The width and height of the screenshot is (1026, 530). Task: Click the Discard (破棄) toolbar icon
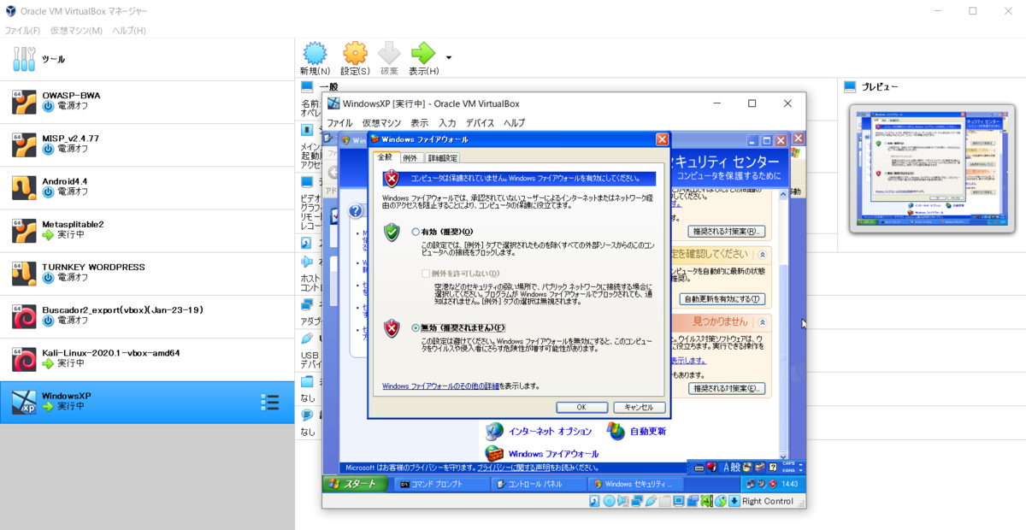click(x=389, y=53)
